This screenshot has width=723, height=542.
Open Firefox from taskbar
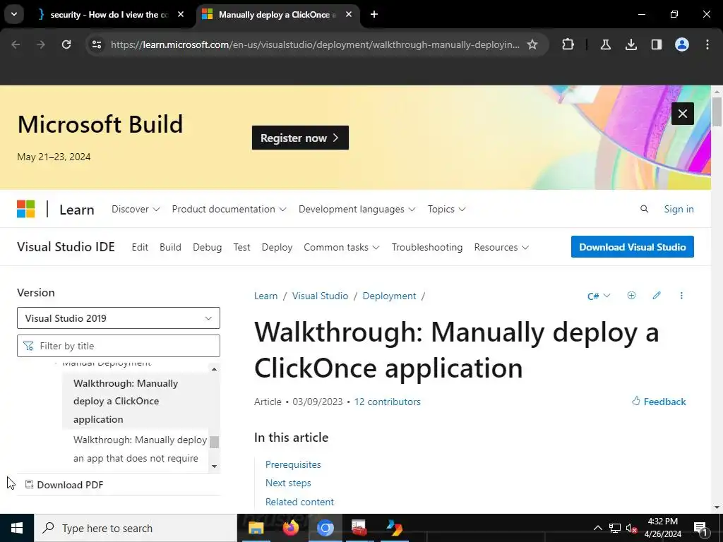290,528
